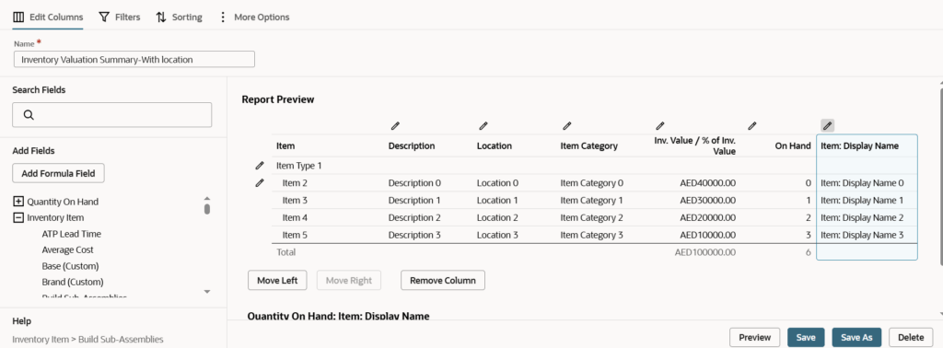
Task: Select the Base (Custom) field
Action: pyautogui.click(x=70, y=266)
